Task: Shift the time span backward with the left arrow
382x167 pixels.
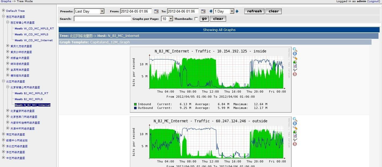Action: 211,11
